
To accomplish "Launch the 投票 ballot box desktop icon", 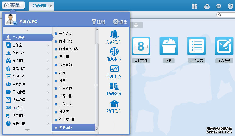I will pyautogui.click(x=169, y=46).
